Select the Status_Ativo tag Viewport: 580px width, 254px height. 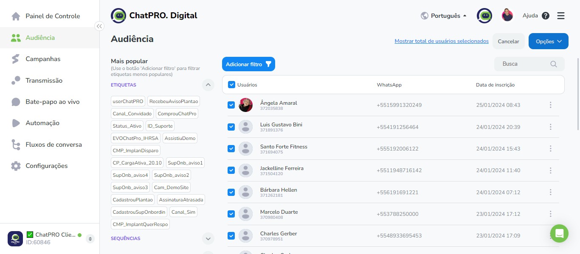[127, 126]
